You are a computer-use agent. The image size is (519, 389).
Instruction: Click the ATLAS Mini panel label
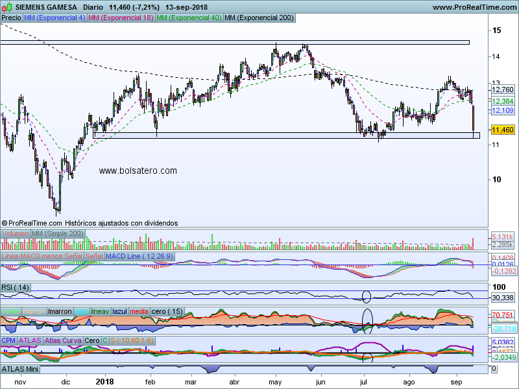point(21,369)
